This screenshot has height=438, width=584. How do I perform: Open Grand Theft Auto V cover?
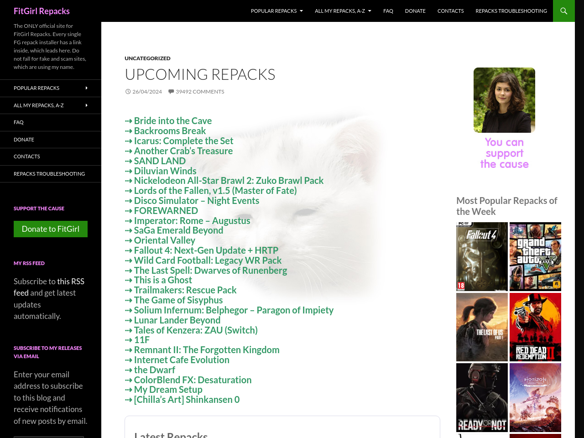[535, 256]
